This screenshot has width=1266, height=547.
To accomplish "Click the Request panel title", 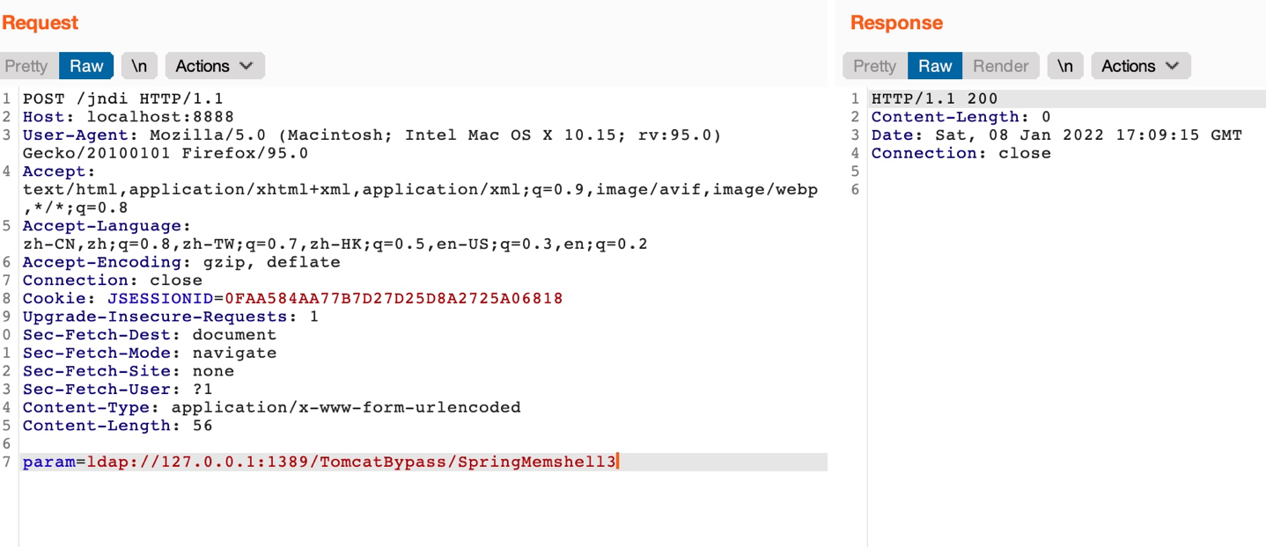I will click(x=40, y=23).
